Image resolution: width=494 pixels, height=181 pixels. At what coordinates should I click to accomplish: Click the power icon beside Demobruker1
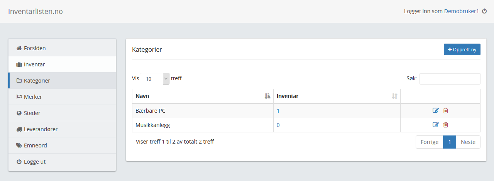(484, 11)
